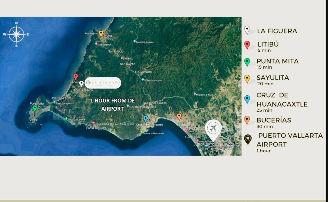The height and width of the screenshot is (202, 328).
Task: Click the orange Bucerías pin on the map
Action: 179,116
